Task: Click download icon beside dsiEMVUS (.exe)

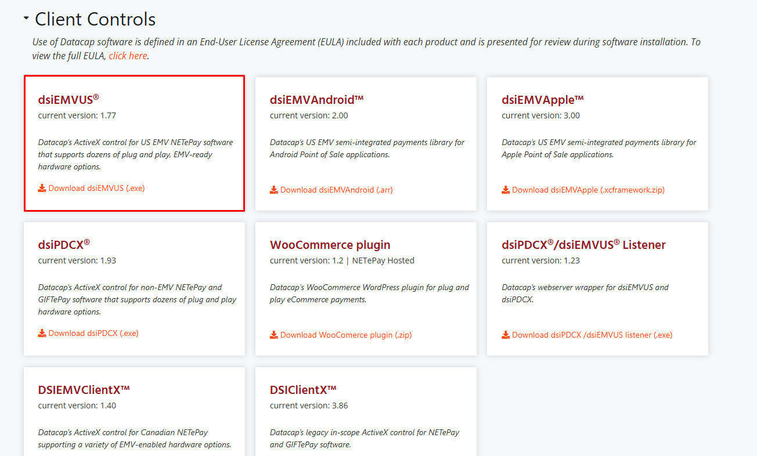Action: [x=42, y=188]
